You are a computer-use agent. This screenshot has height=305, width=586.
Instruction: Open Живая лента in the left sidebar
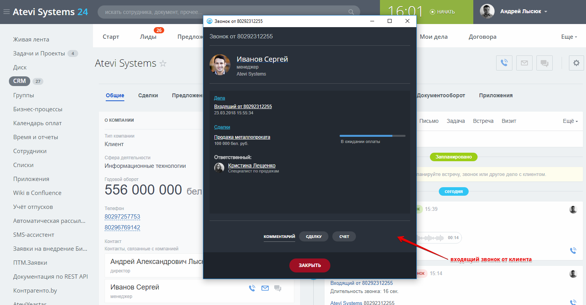[x=31, y=40]
